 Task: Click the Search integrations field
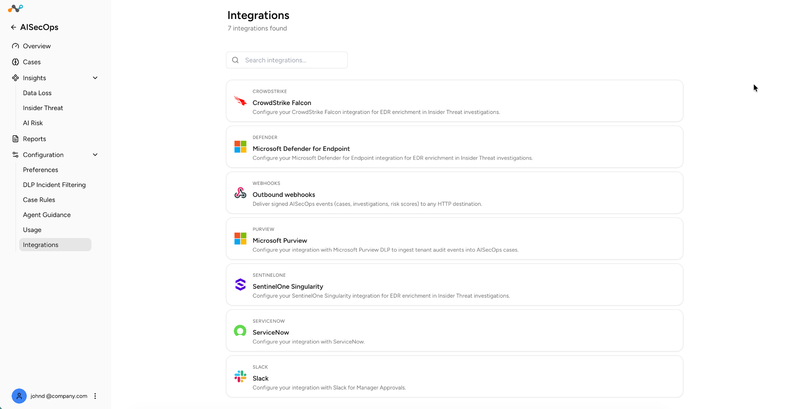click(287, 60)
